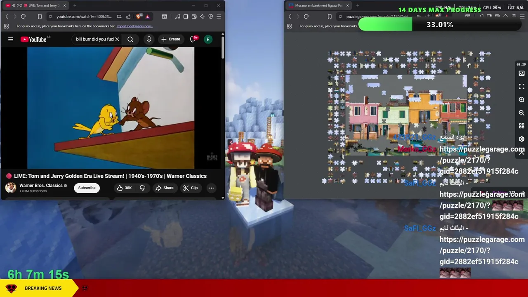Open YouTube notifications bell

tap(193, 39)
